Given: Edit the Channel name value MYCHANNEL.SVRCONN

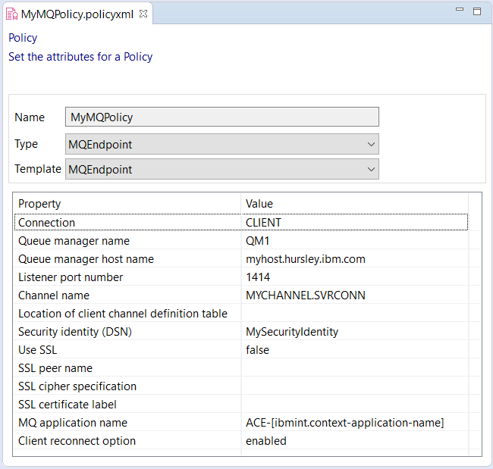Looking at the screenshot, I should coord(354,295).
